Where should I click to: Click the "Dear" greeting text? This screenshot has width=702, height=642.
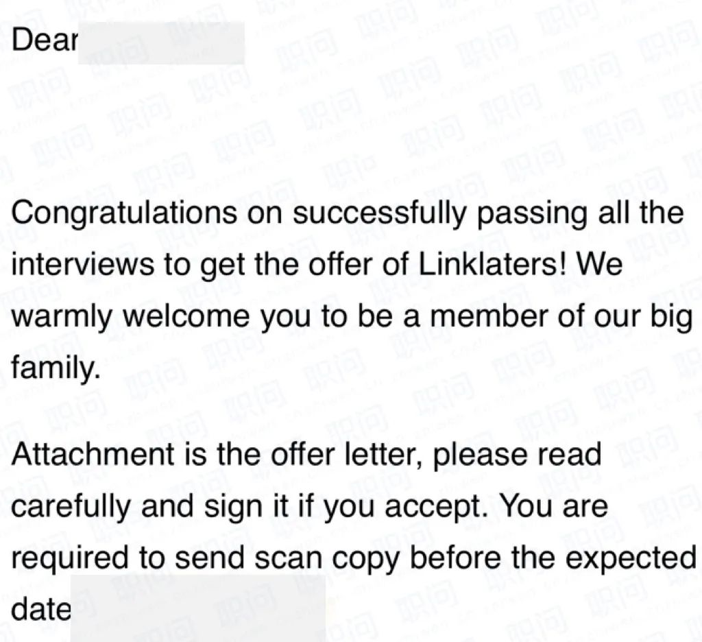pos(45,39)
